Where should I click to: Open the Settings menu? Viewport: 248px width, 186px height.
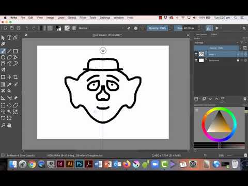[105, 18]
